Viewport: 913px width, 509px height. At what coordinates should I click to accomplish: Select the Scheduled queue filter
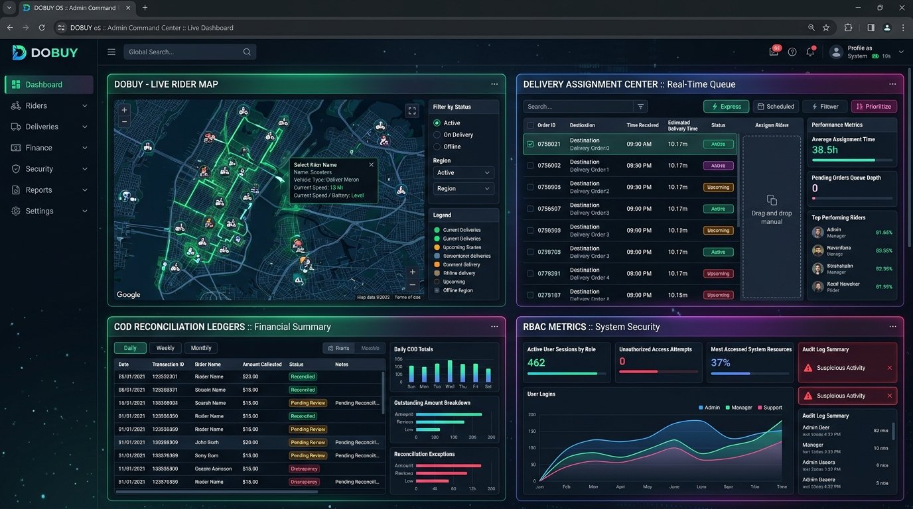coord(776,106)
